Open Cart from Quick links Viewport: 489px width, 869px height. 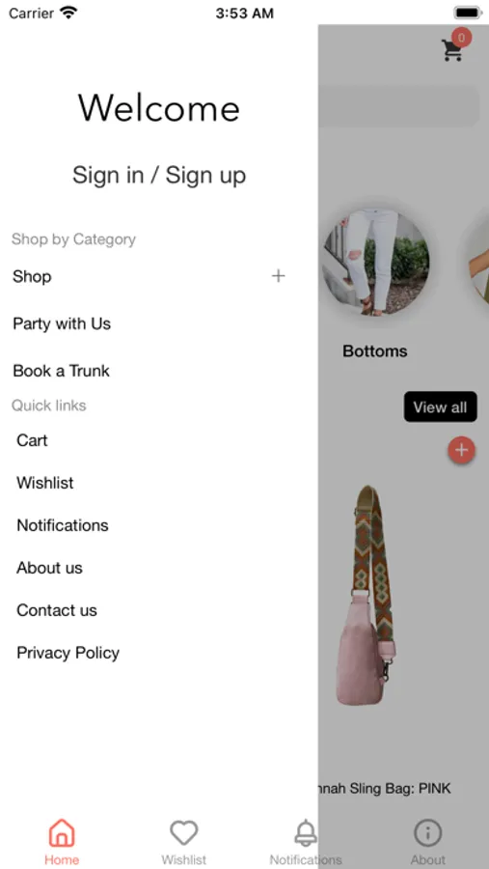(32, 440)
